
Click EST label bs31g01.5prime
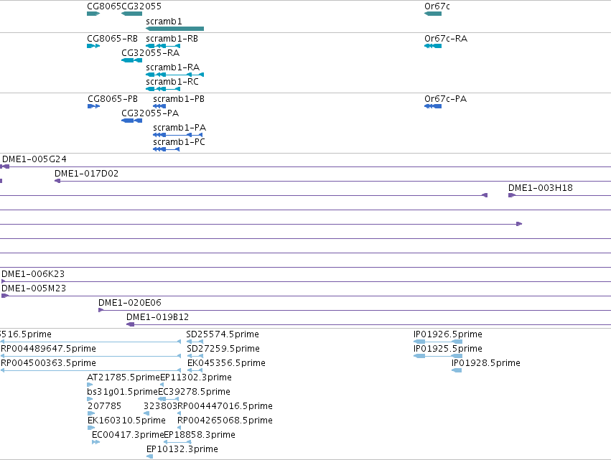click(122, 393)
